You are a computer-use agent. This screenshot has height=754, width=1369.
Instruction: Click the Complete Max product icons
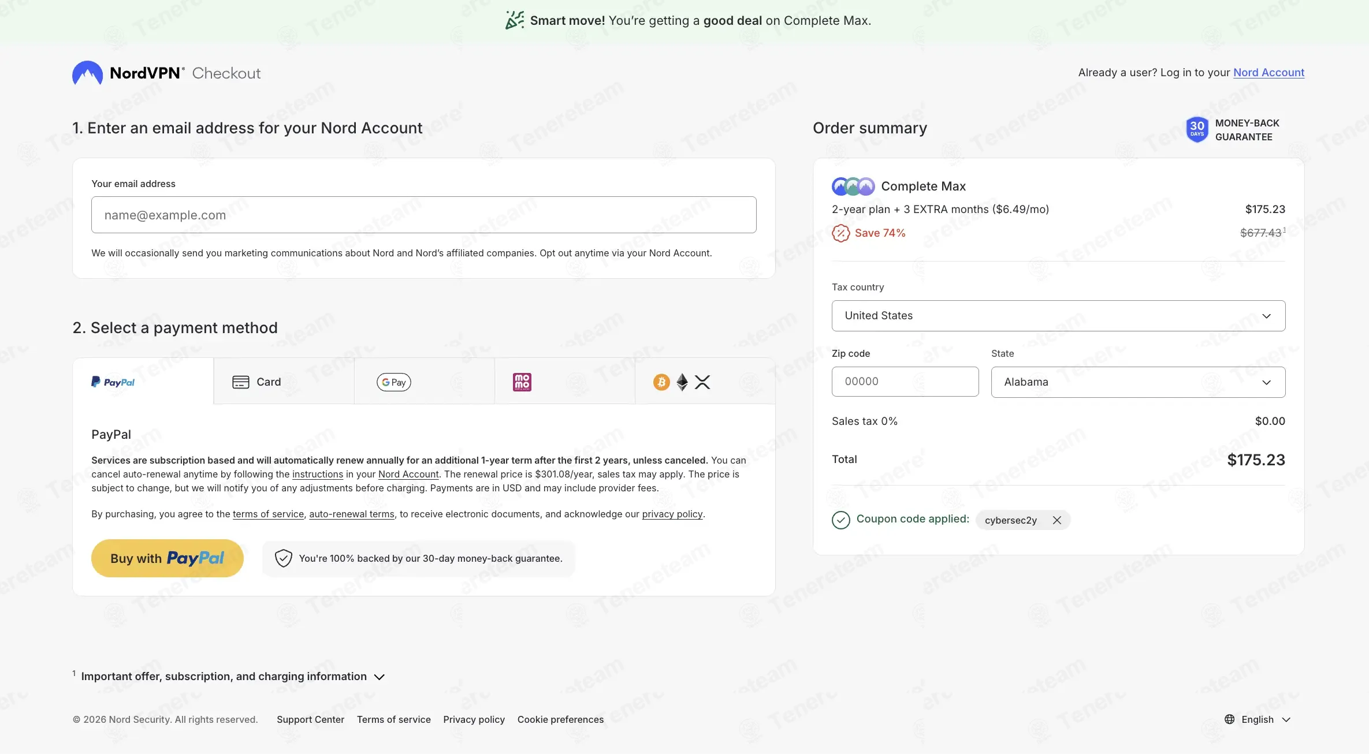[x=853, y=186]
